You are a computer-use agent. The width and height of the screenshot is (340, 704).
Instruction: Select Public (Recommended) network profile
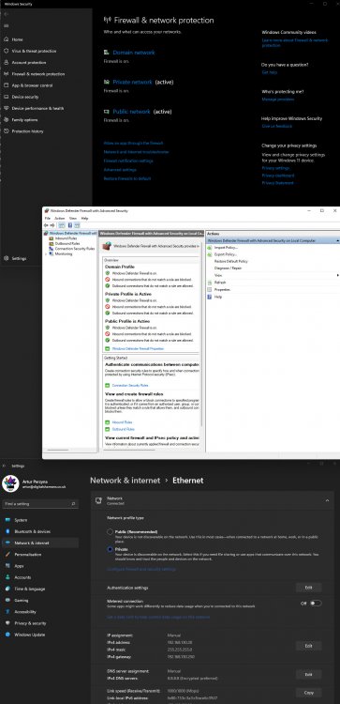[111, 532]
